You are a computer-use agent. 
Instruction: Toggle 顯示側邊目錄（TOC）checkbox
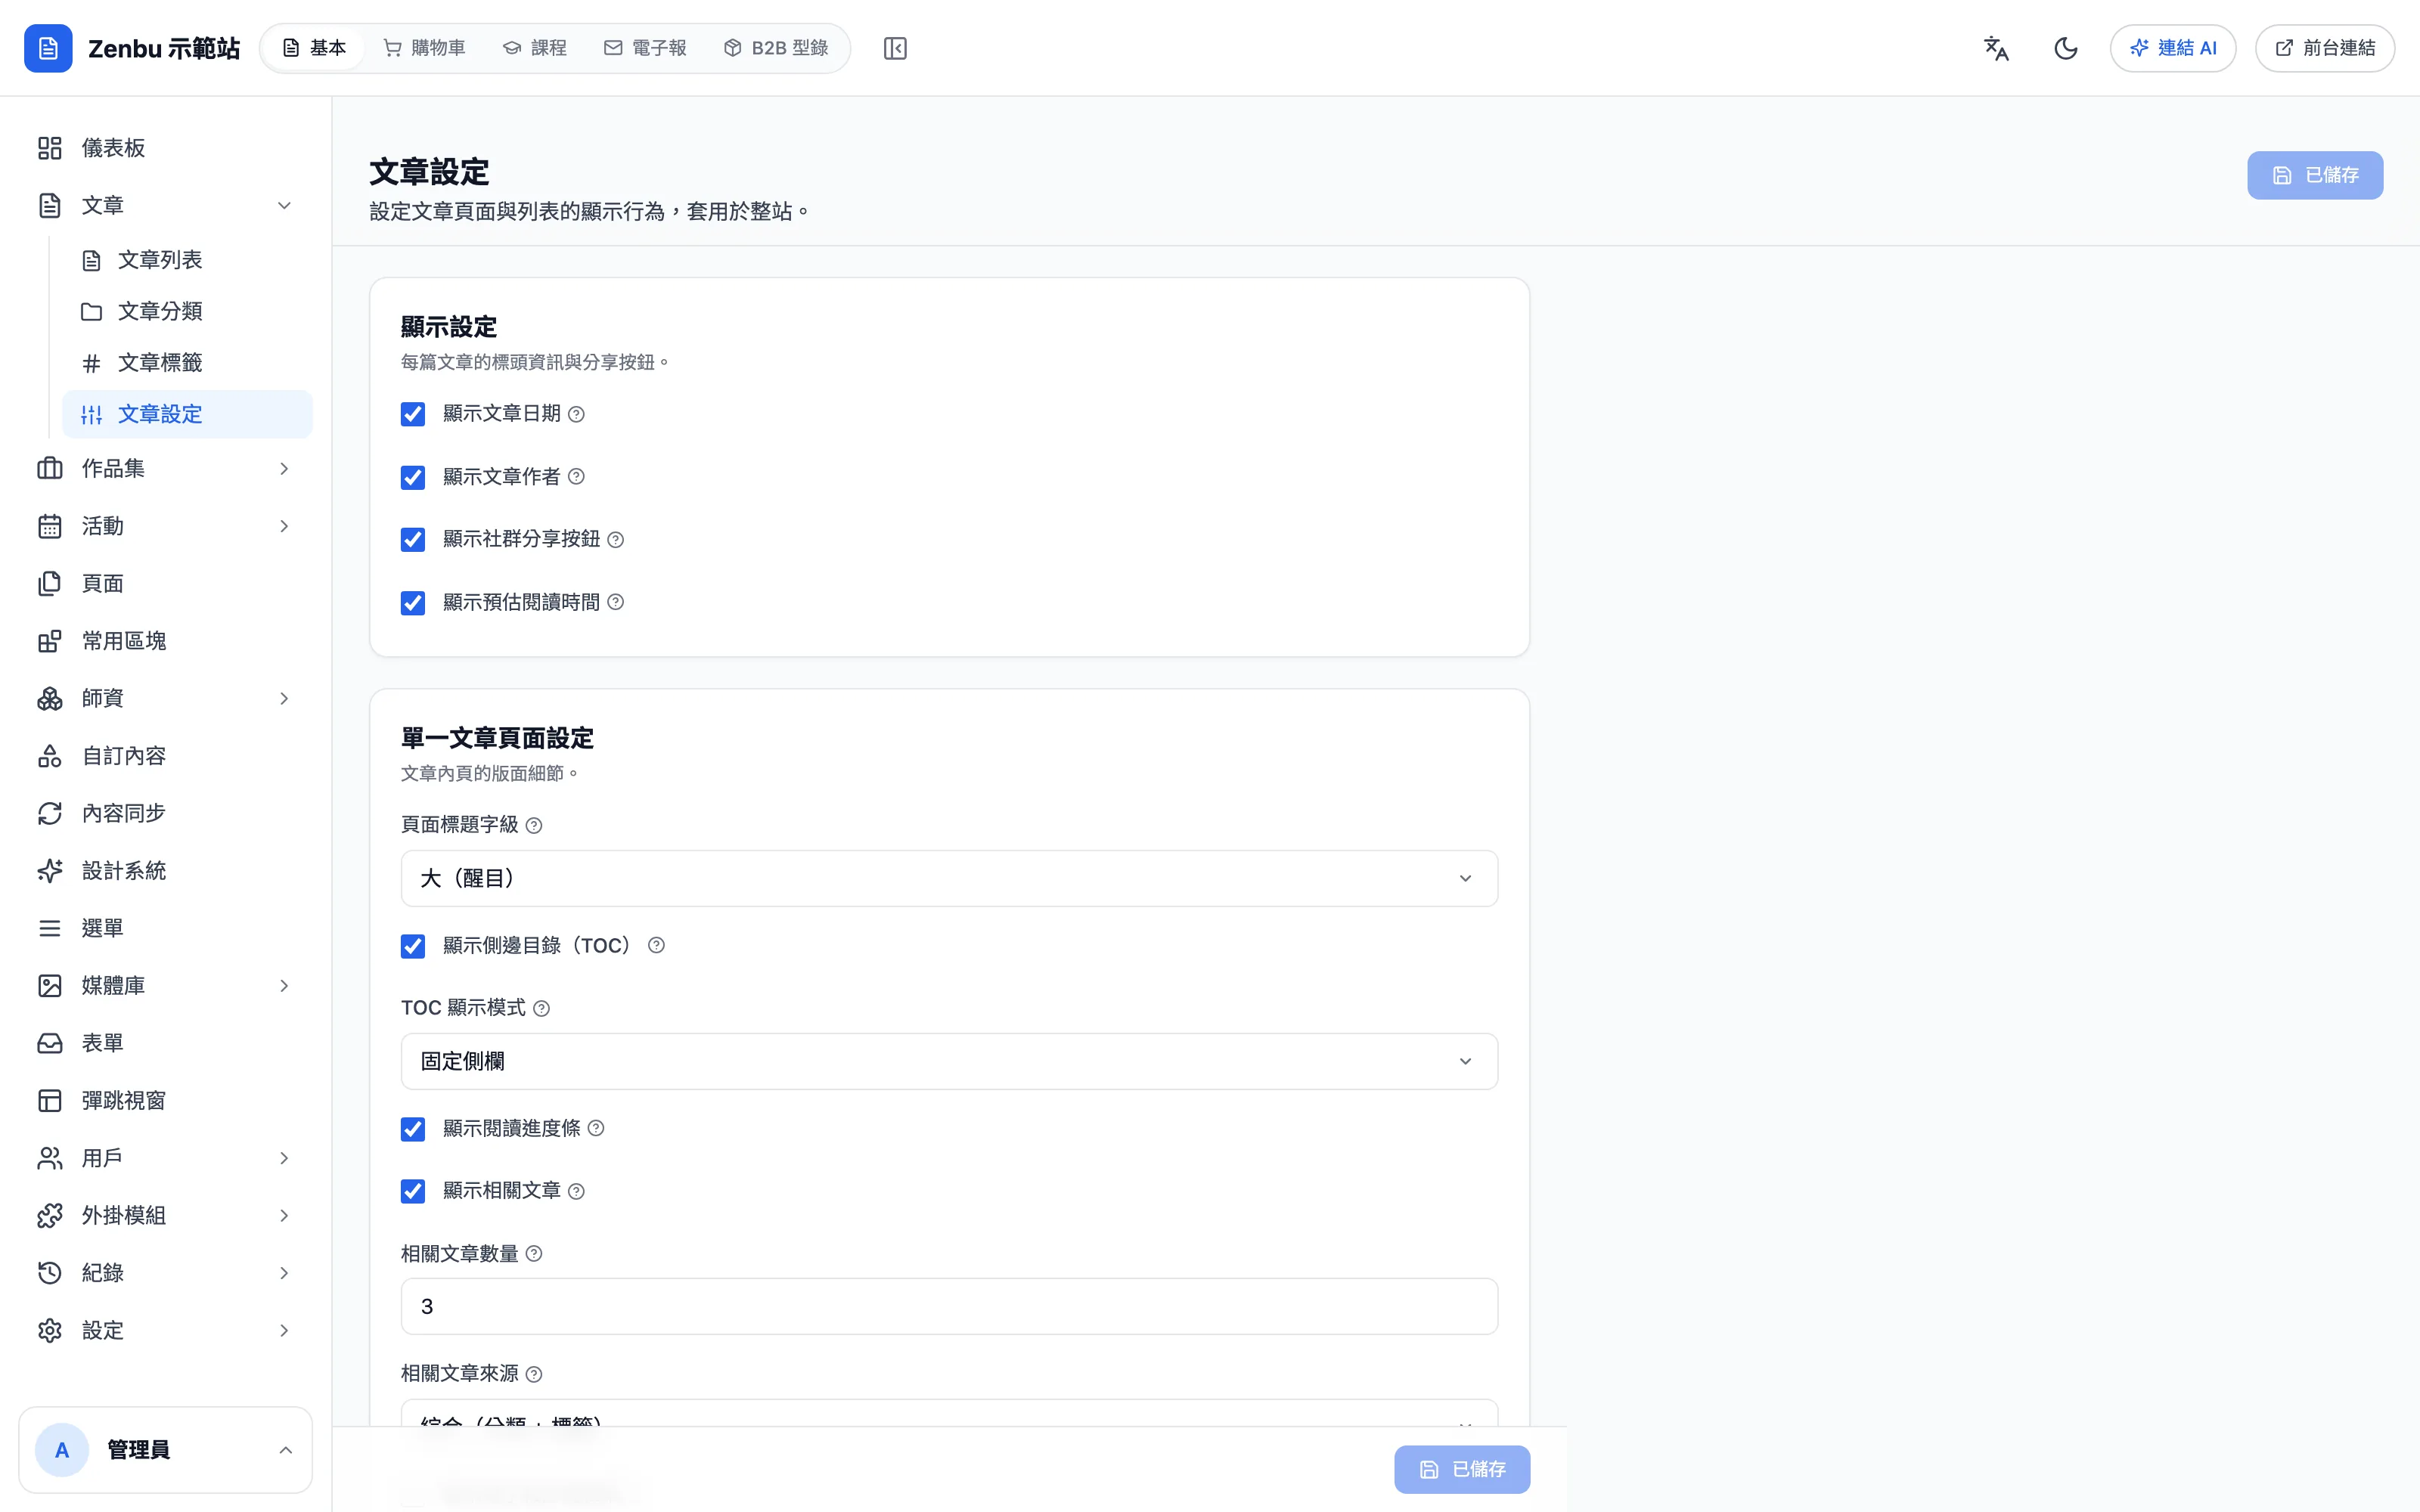[413, 946]
